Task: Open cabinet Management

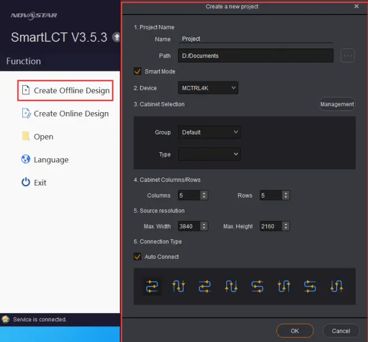Action: [x=337, y=104]
